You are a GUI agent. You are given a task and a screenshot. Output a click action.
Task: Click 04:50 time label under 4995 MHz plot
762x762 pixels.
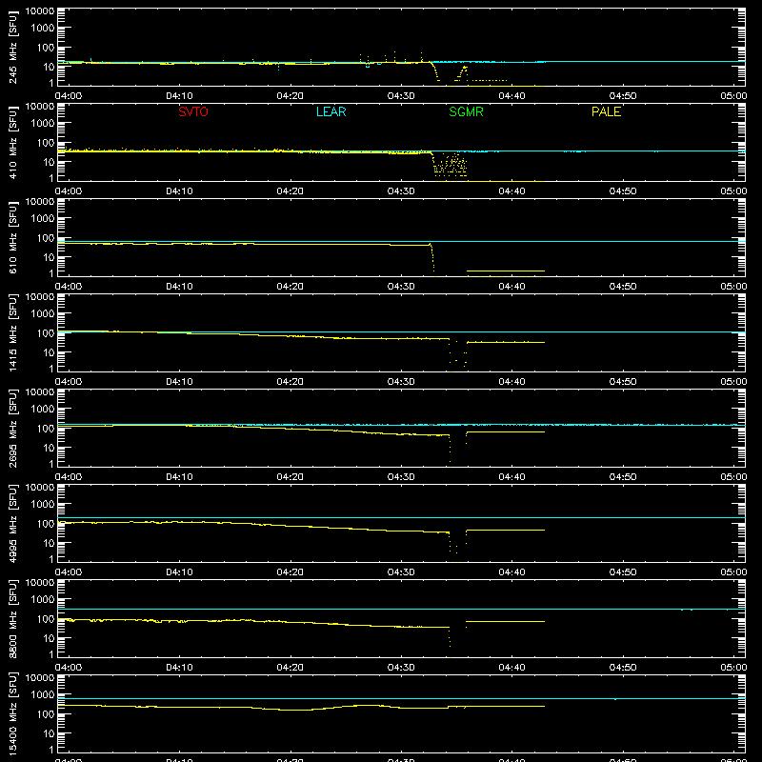[623, 572]
